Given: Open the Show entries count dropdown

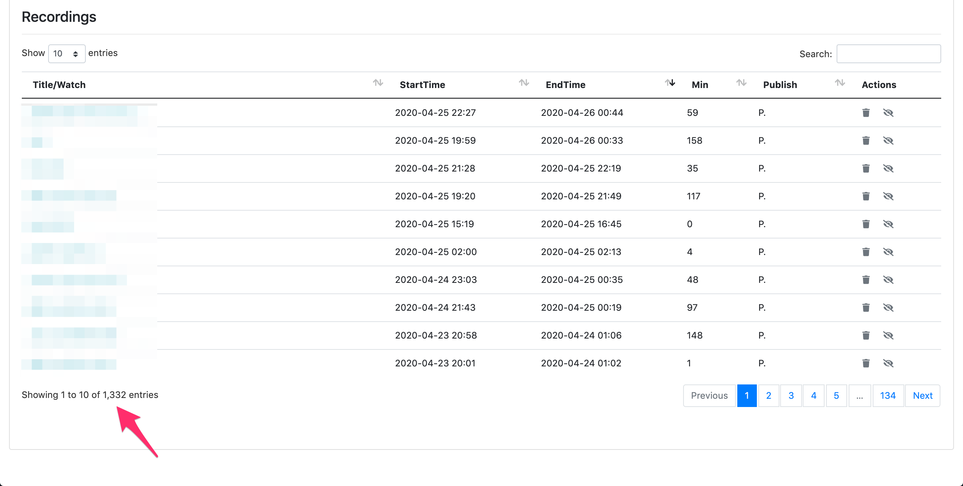Looking at the screenshot, I should point(67,53).
